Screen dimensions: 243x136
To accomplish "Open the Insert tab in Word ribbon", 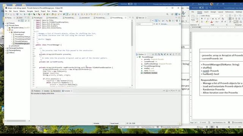I will click(x=206, y=12).
